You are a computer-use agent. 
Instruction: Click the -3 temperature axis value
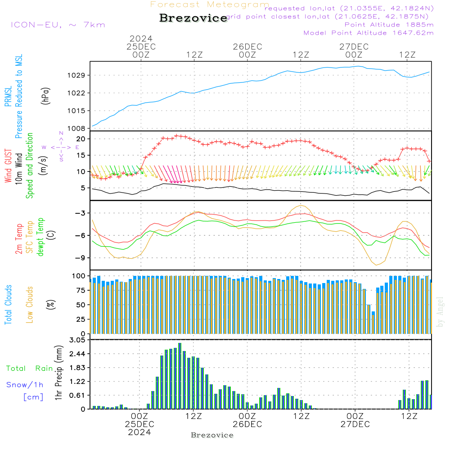[x=81, y=213]
